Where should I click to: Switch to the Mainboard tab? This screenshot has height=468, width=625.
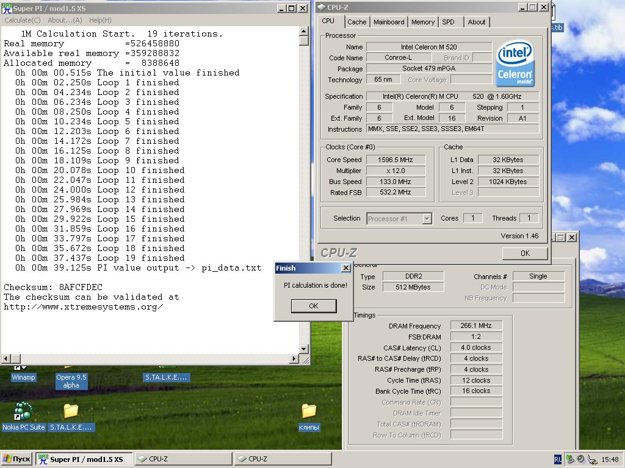click(389, 22)
